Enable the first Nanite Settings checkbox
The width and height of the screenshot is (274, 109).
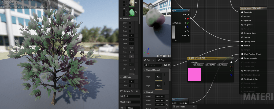click(130, 23)
